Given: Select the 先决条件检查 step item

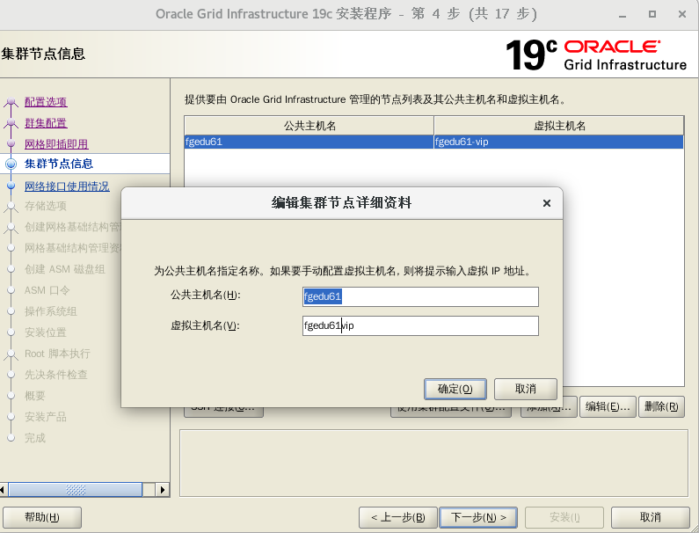Looking at the screenshot, I should coord(55,375).
